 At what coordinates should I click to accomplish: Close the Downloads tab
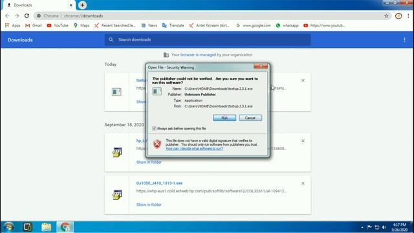click(x=71, y=5)
